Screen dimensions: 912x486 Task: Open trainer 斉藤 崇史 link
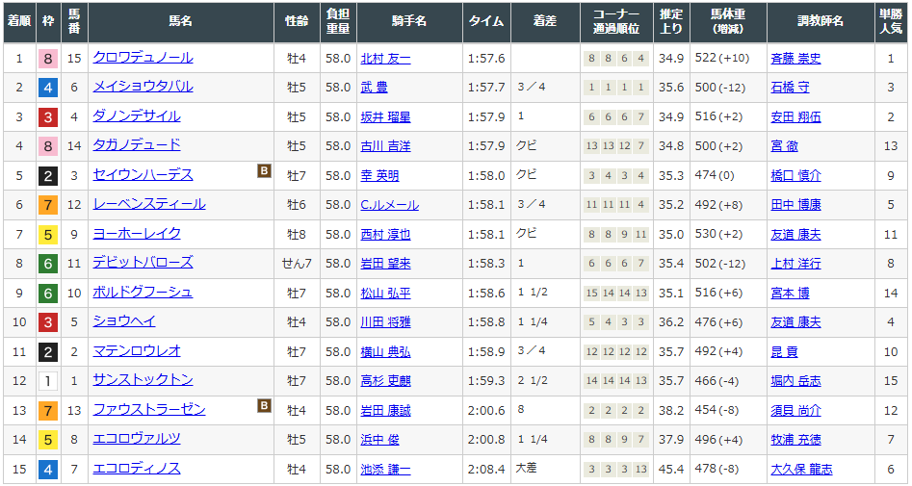click(795, 59)
